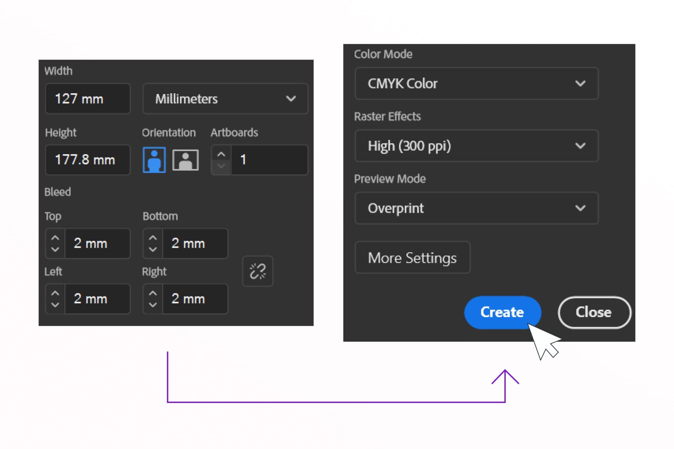
Task: Decrease Right bleed with down arrow
Action: point(153,305)
